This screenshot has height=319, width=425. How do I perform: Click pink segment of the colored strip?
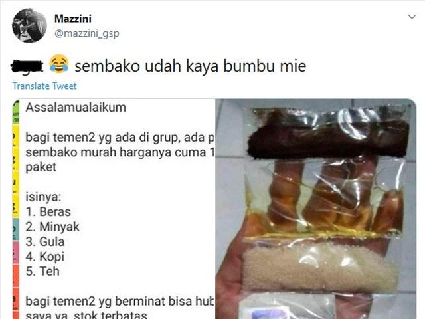pos(16,253)
